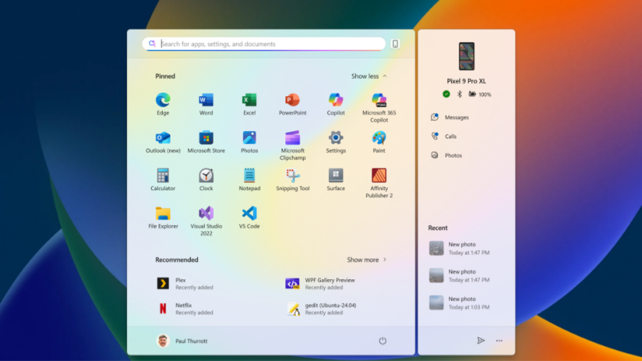
Task: Open Affinity Publisher 2
Action: coord(379,183)
